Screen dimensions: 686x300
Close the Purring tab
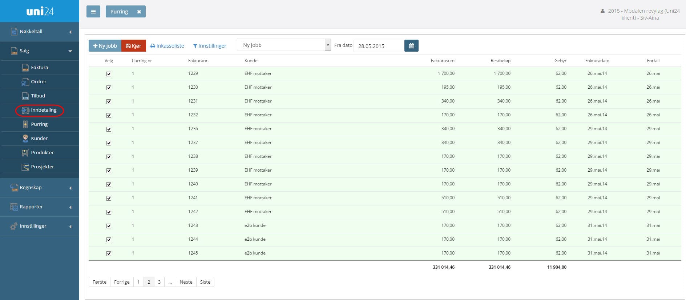pos(139,12)
